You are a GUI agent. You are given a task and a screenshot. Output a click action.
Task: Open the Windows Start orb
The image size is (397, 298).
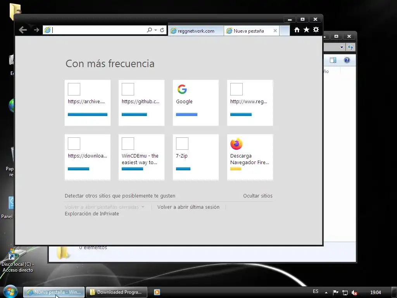pos(10,292)
